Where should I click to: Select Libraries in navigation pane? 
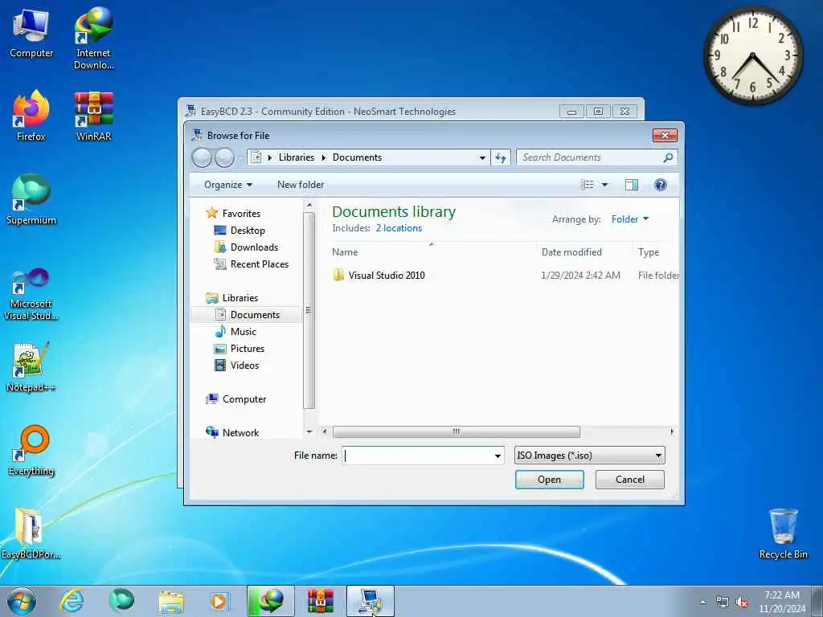tap(240, 298)
